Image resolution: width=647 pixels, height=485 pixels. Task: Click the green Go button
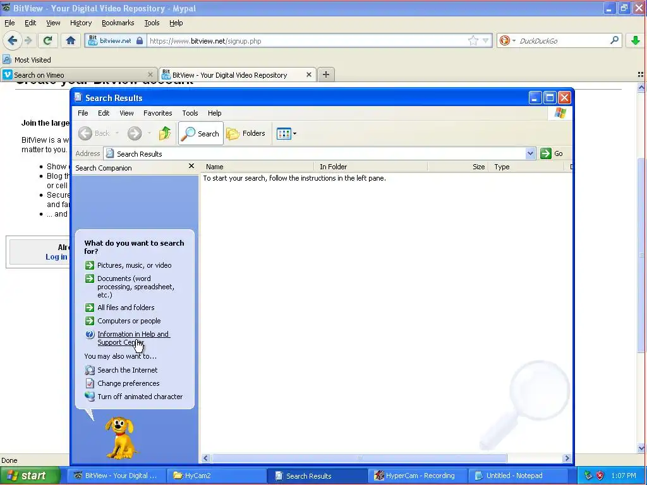[552, 153]
